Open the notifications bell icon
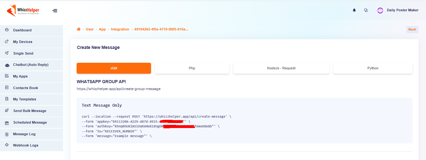The height and width of the screenshot is (160, 426). point(354,10)
